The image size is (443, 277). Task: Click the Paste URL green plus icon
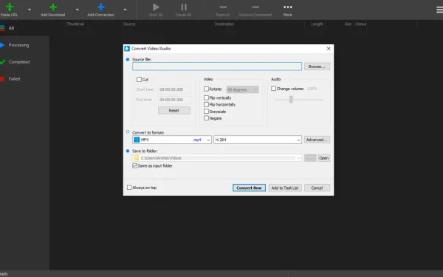tap(10, 7)
